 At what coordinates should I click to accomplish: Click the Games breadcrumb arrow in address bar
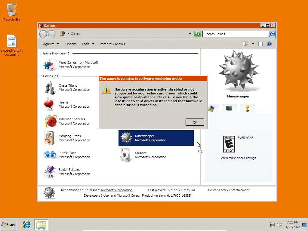(68, 34)
